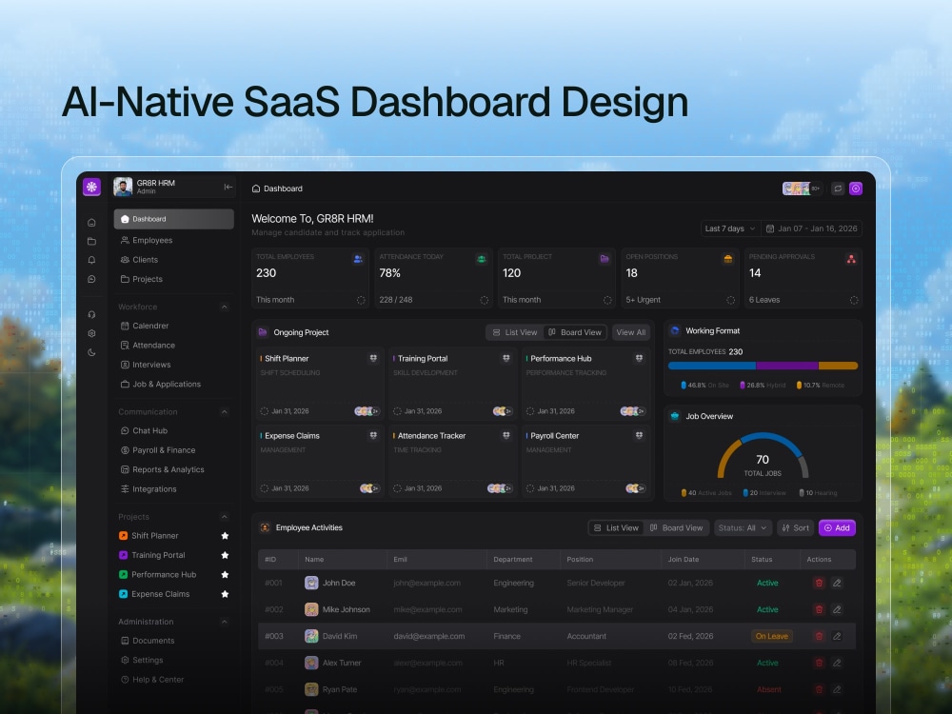Click David Kim's On Leave status badge
The image size is (952, 714).
click(x=772, y=636)
